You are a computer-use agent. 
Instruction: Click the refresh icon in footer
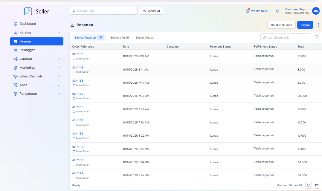[x=309, y=185]
